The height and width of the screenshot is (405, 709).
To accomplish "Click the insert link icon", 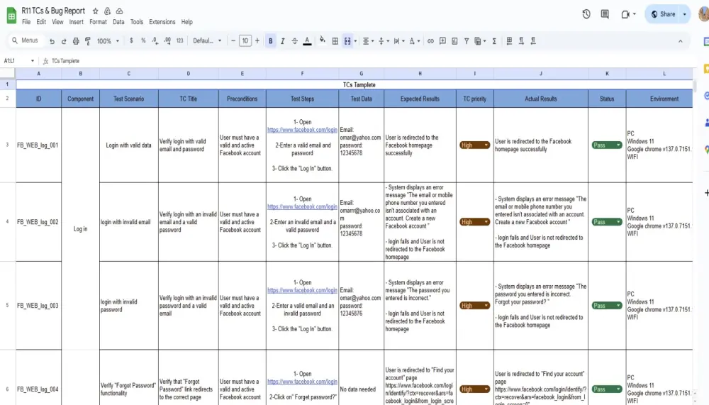I will (x=430, y=41).
